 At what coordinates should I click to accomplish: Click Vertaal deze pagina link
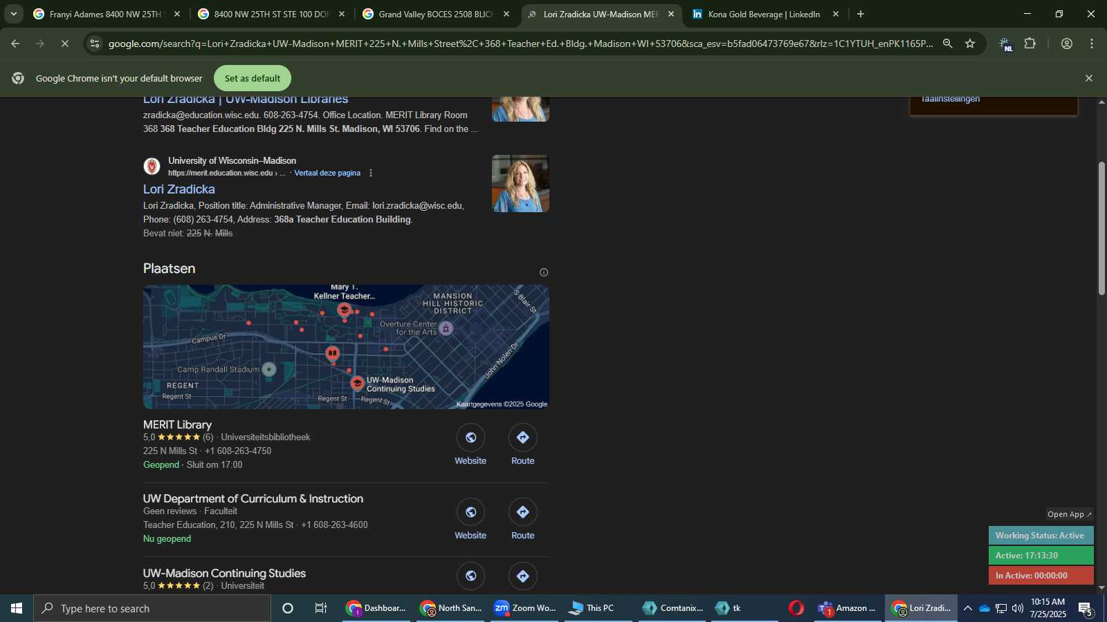tap(327, 173)
